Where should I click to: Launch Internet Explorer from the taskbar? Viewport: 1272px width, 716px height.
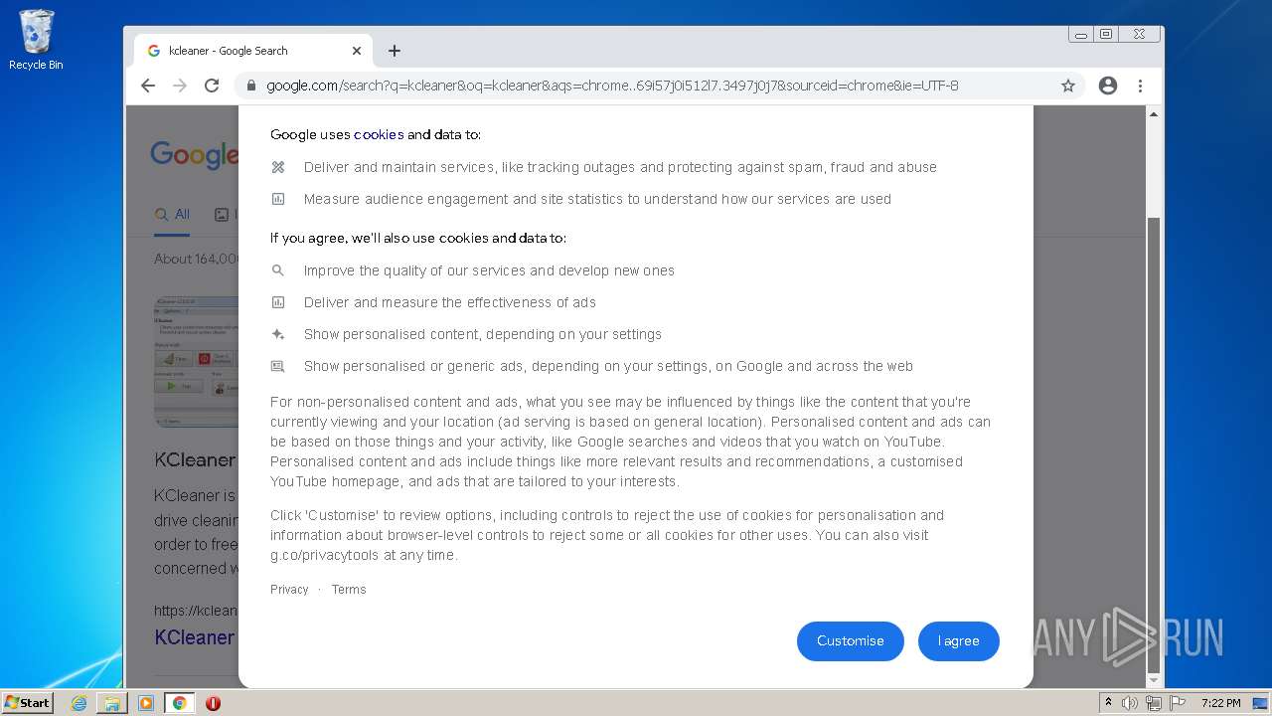[79, 703]
